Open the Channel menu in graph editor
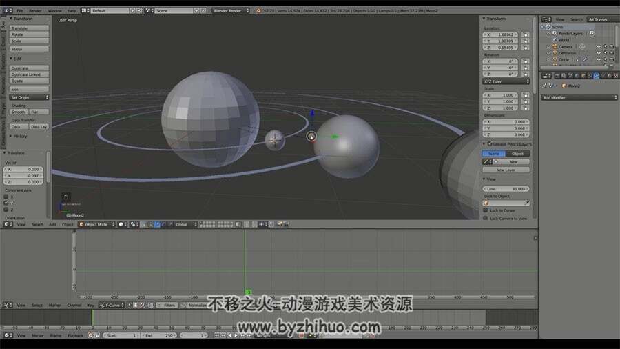The height and width of the screenshot is (349, 620). [x=74, y=305]
